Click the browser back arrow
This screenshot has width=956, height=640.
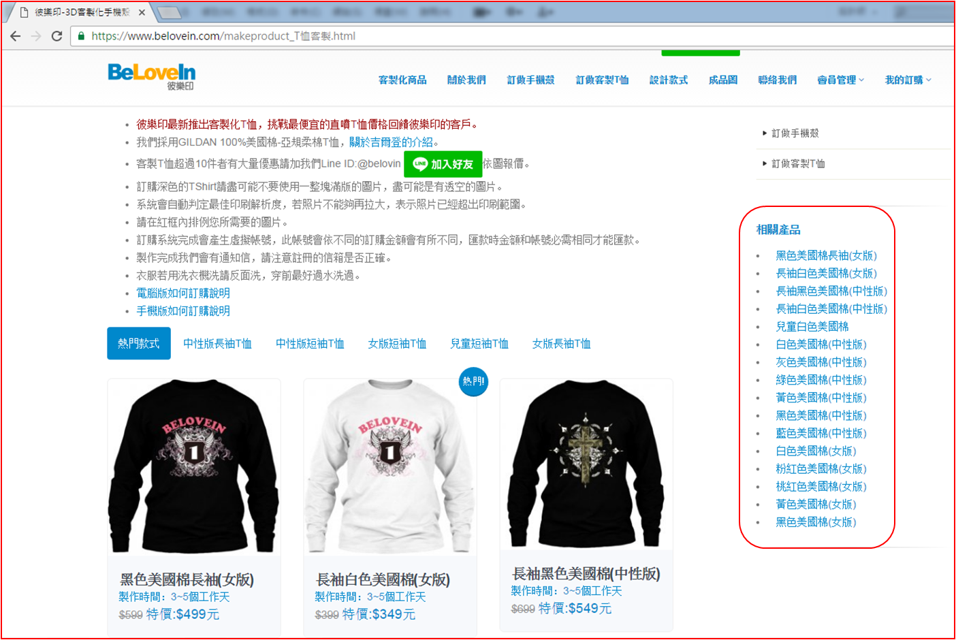[15, 36]
